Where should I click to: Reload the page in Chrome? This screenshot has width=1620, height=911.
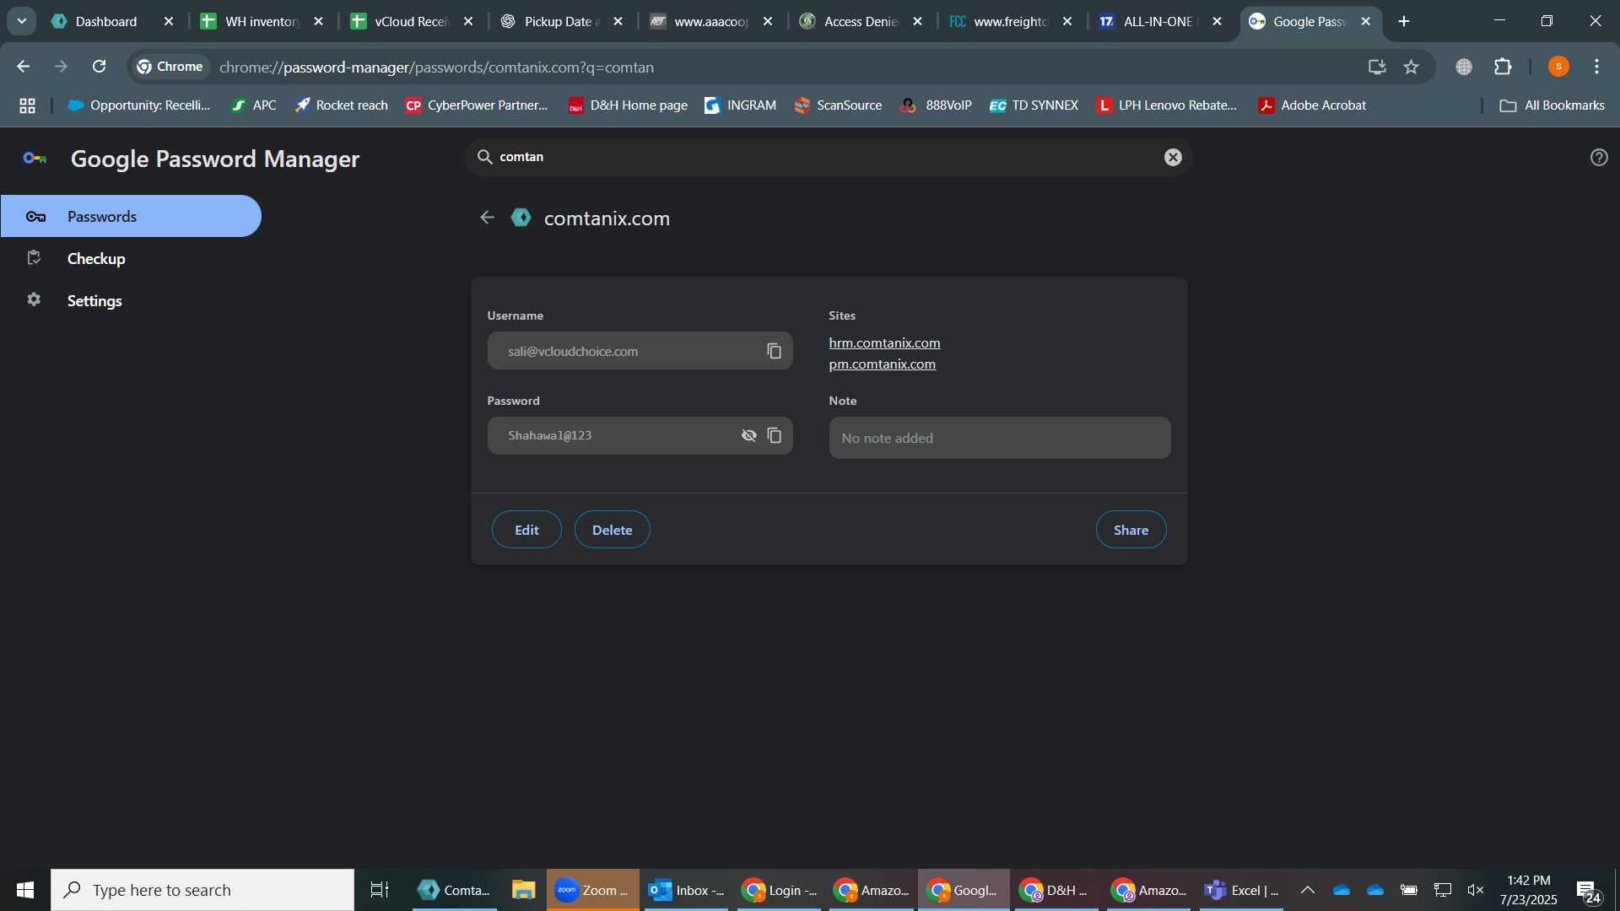[99, 67]
